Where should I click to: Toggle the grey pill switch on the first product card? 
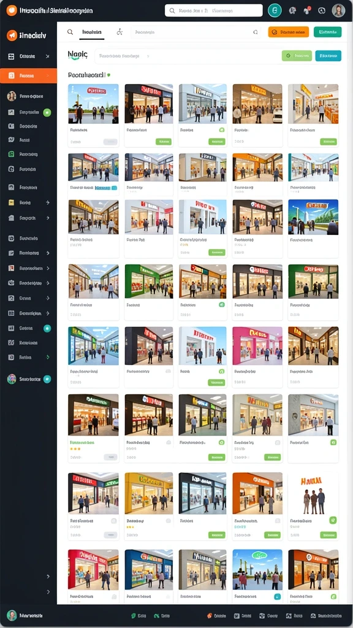tap(110, 142)
